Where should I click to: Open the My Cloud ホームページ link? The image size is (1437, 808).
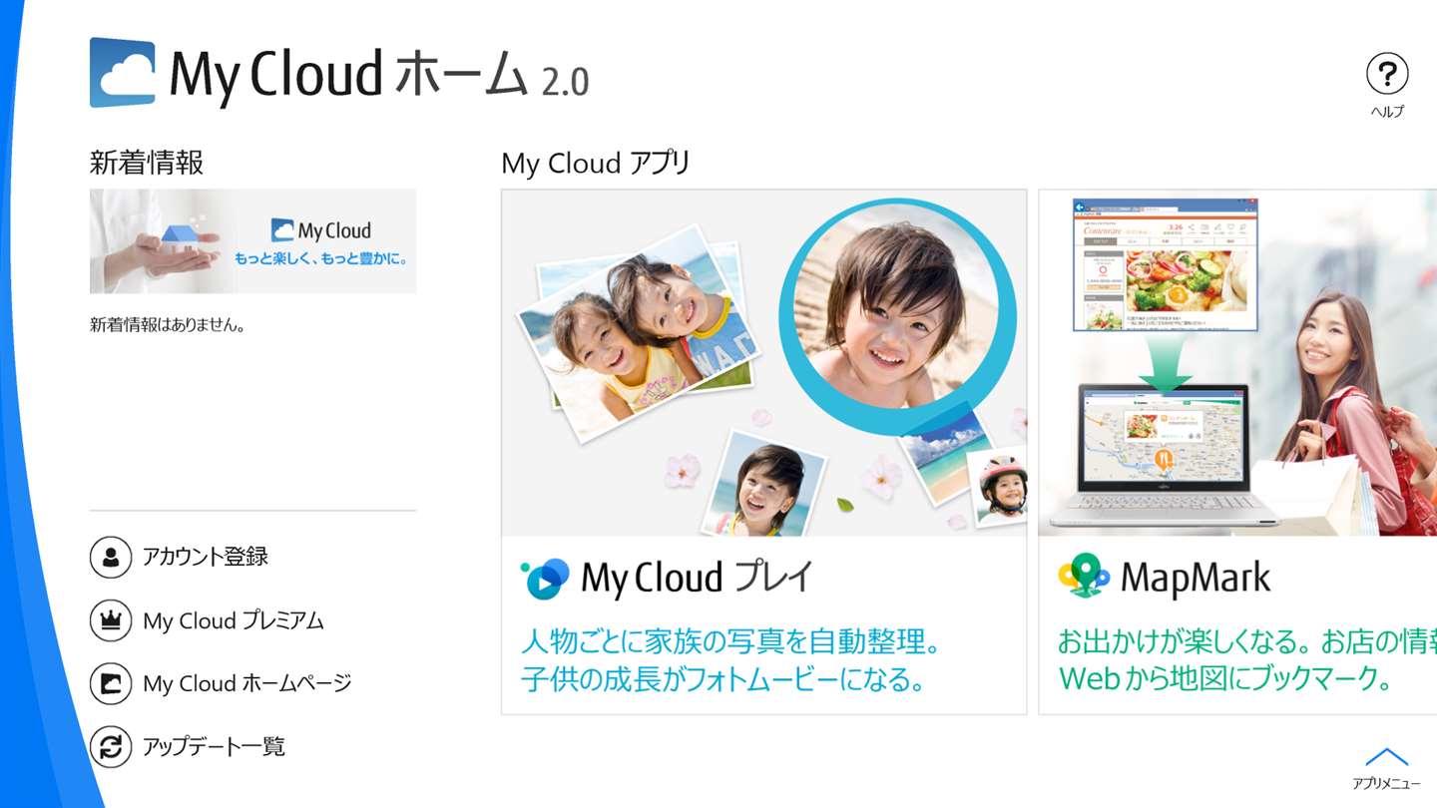247,683
